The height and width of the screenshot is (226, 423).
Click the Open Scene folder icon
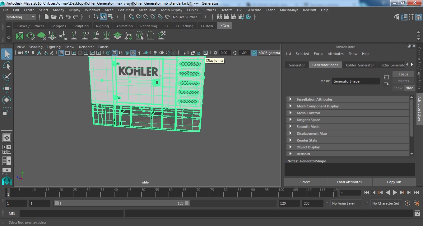tap(54, 17)
